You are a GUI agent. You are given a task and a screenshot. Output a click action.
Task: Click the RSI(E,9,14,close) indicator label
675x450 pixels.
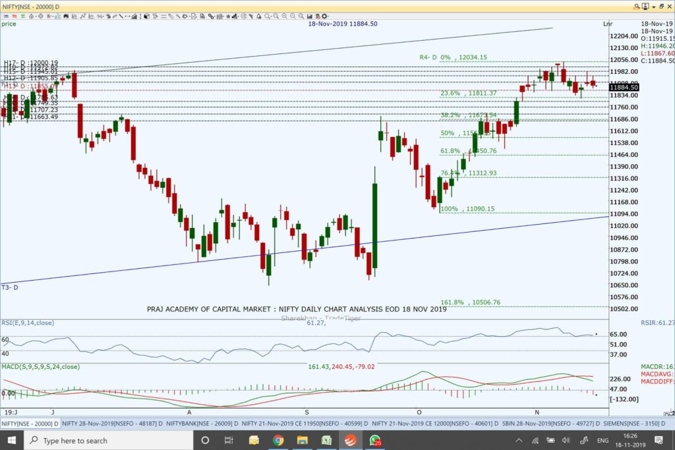(x=28, y=323)
